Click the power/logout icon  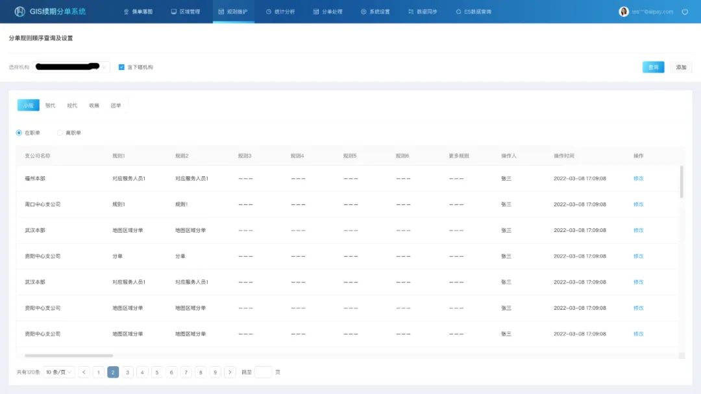point(685,12)
